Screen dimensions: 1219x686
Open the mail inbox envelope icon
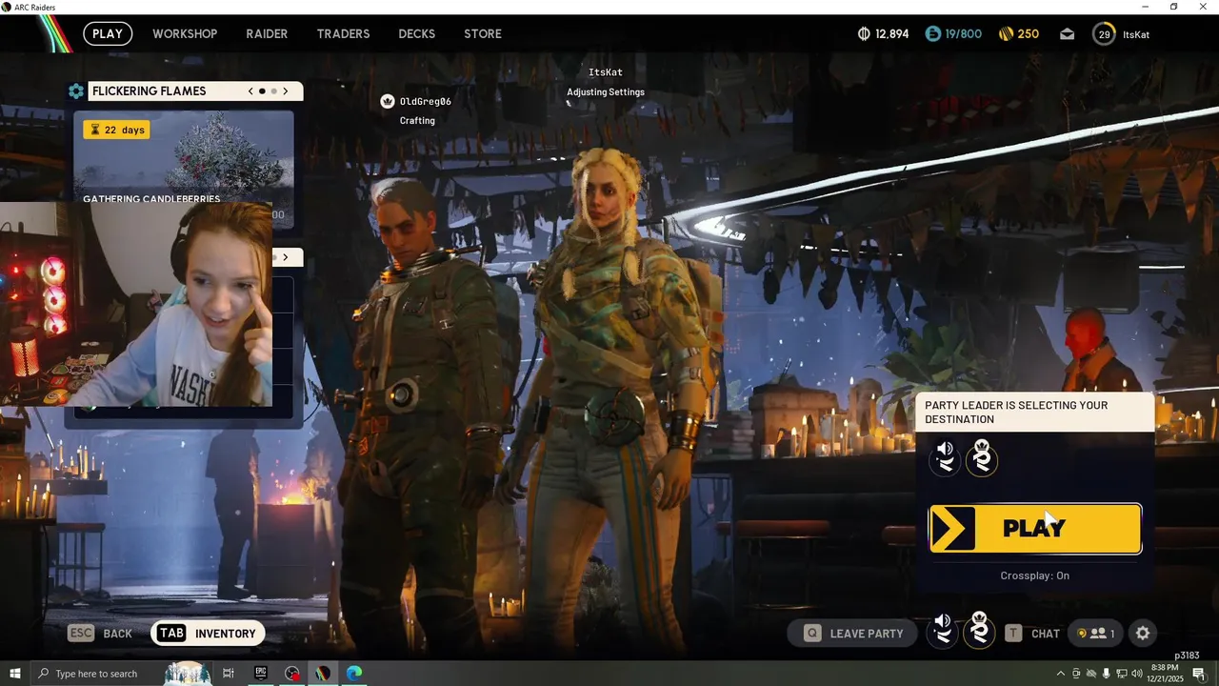(x=1068, y=34)
